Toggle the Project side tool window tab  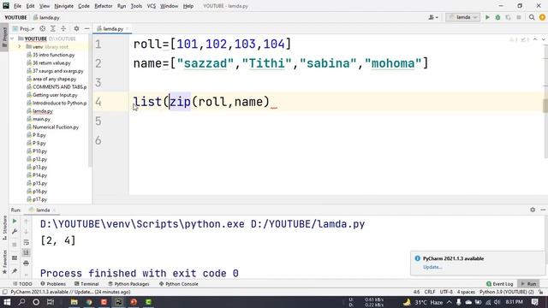tap(4, 37)
